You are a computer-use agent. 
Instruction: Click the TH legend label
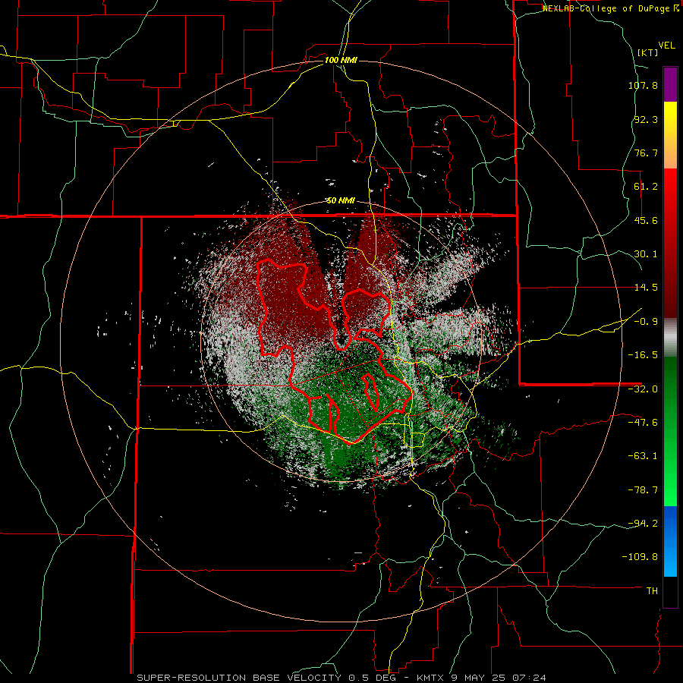click(652, 591)
